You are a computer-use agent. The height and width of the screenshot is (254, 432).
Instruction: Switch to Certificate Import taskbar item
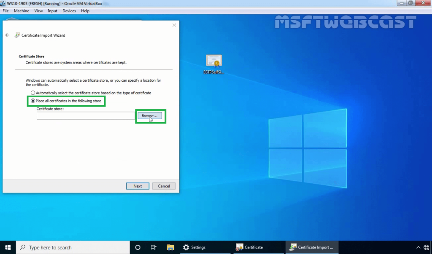tap(312, 247)
